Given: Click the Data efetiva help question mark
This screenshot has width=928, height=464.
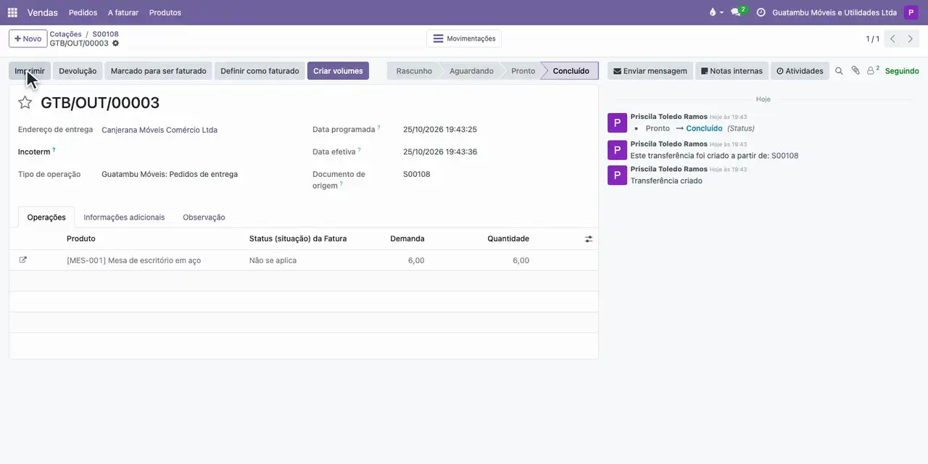Looking at the screenshot, I should click(359, 150).
